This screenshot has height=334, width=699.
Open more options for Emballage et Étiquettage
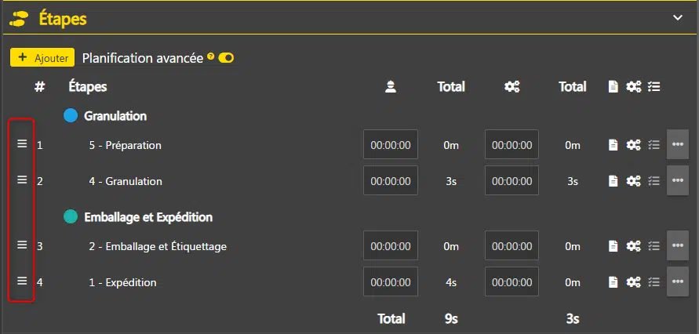[678, 246]
